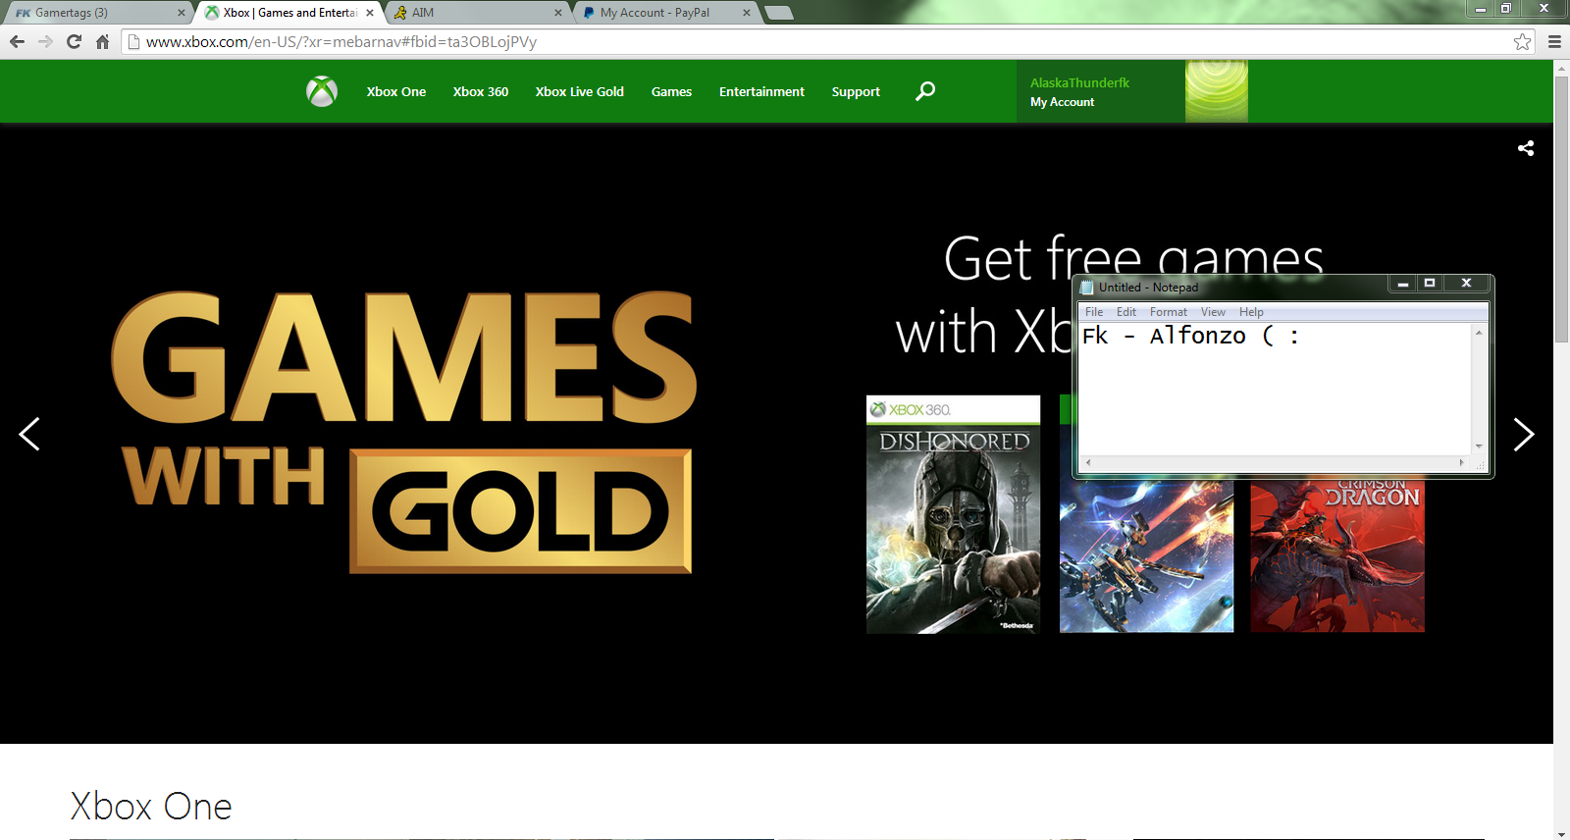Go to the previous banner slide arrow
The width and height of the screenshot is (1570, 840).
coord(29,434)
